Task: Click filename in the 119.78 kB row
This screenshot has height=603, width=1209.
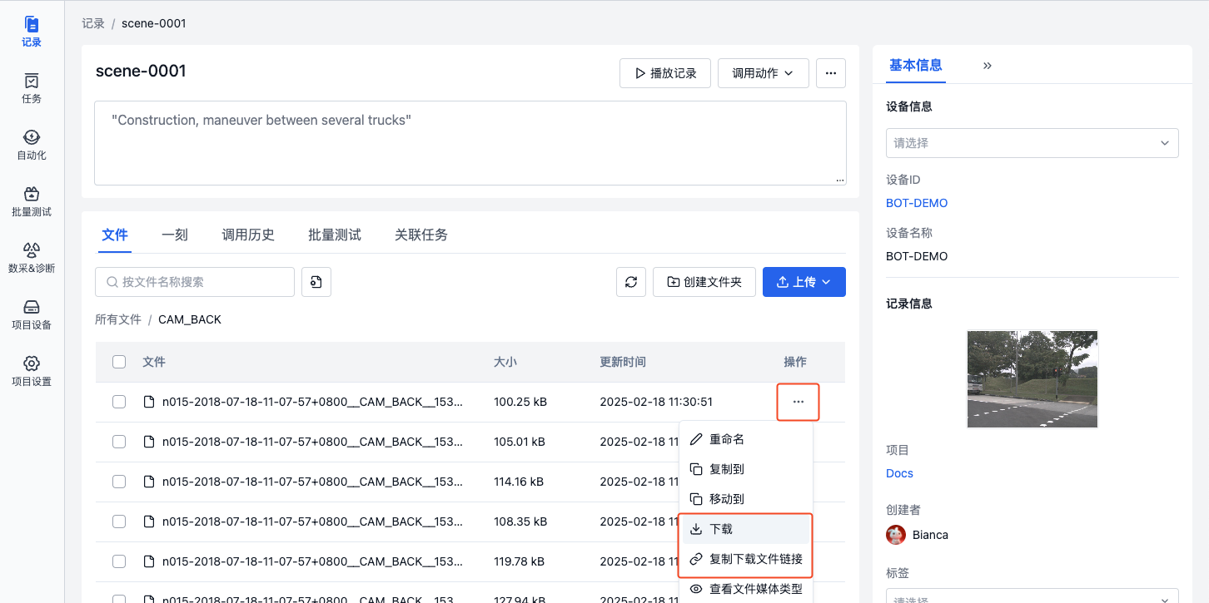Action: tap(312, 561)
